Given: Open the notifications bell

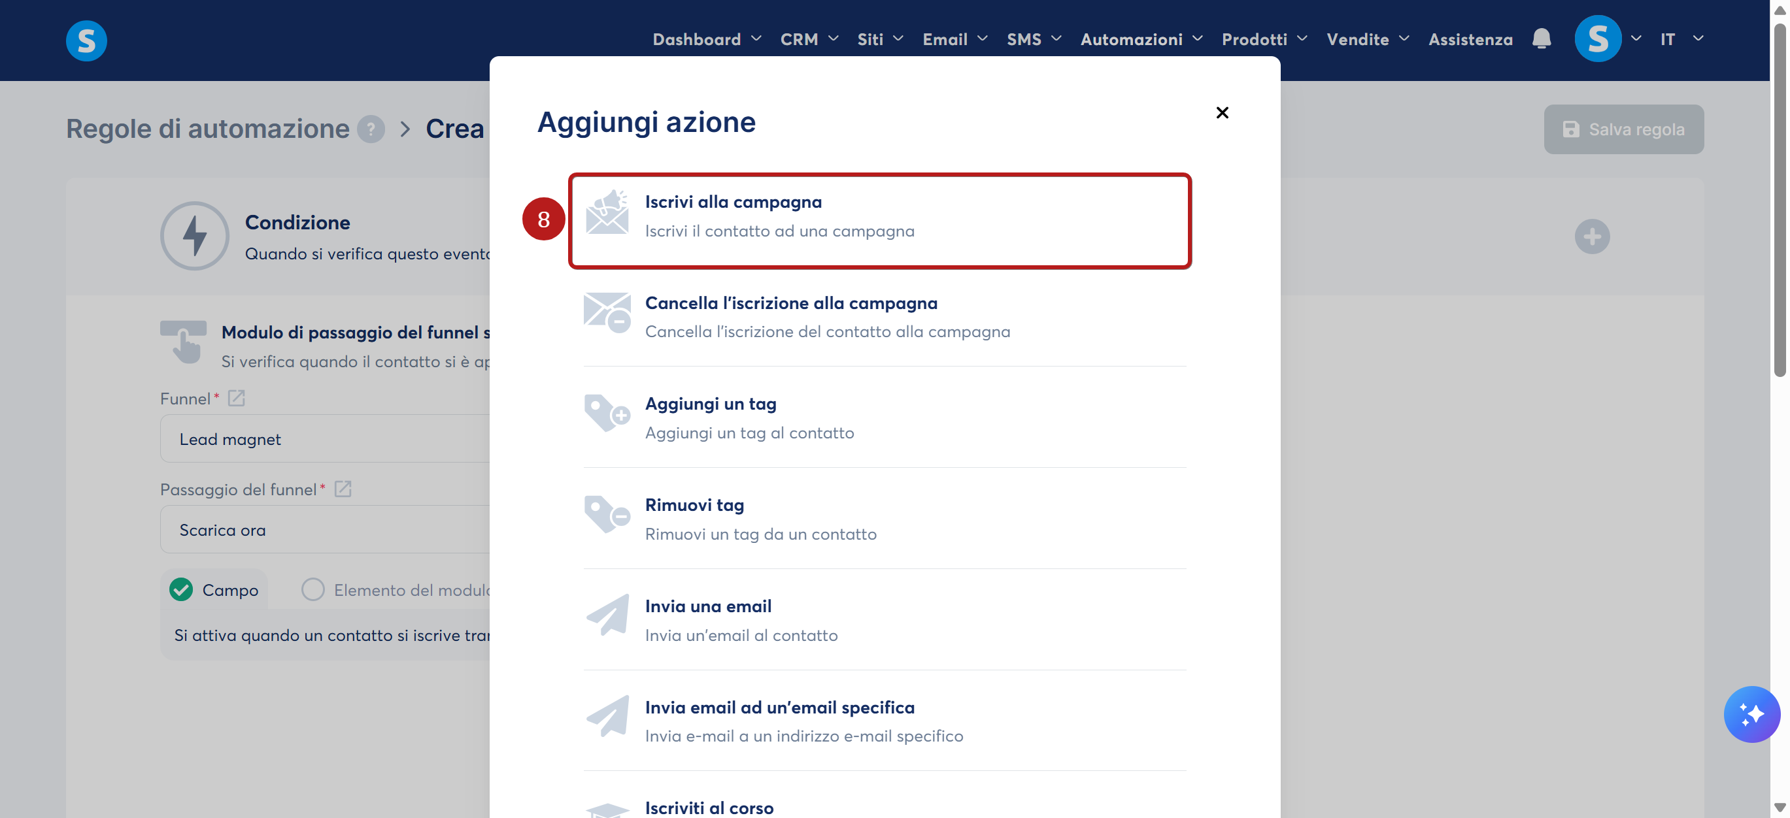Looking at the screenshot, I should click(x=1541, y=39).
